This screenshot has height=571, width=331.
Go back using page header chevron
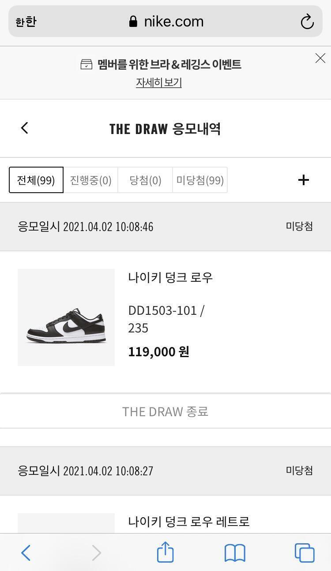(25, 128)
